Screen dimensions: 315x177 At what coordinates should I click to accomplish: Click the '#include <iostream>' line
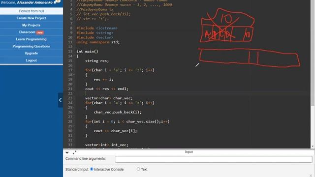(x=97, y=28)
